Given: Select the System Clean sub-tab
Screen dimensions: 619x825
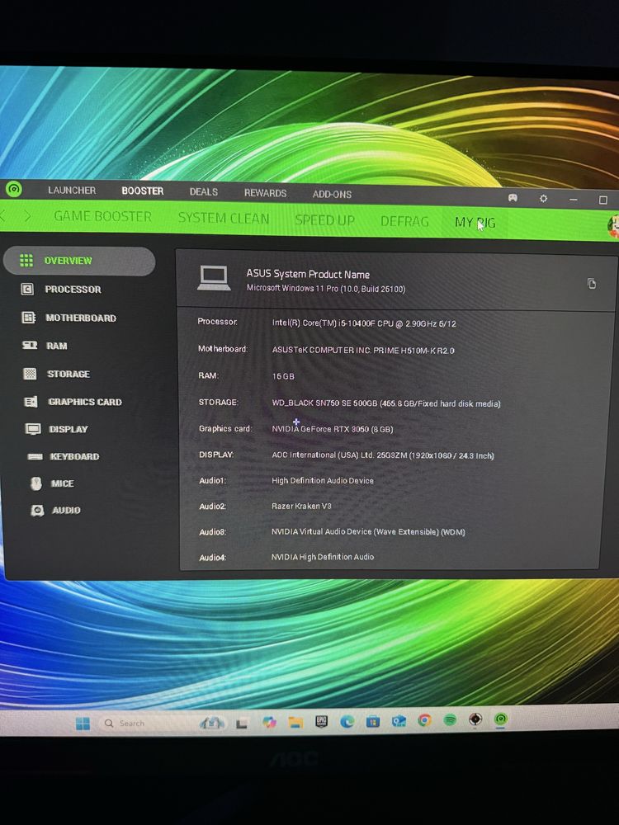Looking at the screenshot, I should tap(223, 219).
